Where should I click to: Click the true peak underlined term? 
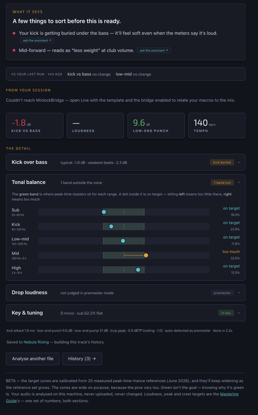118,331
